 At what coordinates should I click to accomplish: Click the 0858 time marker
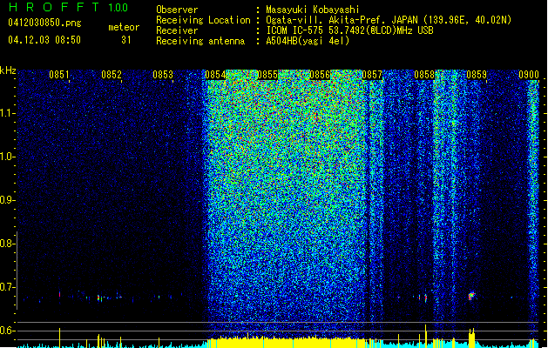click(x=424, y=75)
